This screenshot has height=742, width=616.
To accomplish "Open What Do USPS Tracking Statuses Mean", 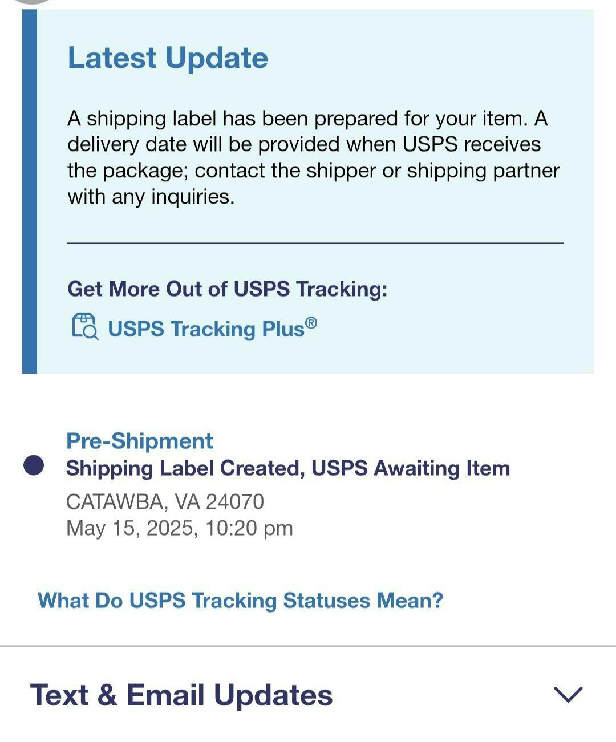I will pos(240,601).
